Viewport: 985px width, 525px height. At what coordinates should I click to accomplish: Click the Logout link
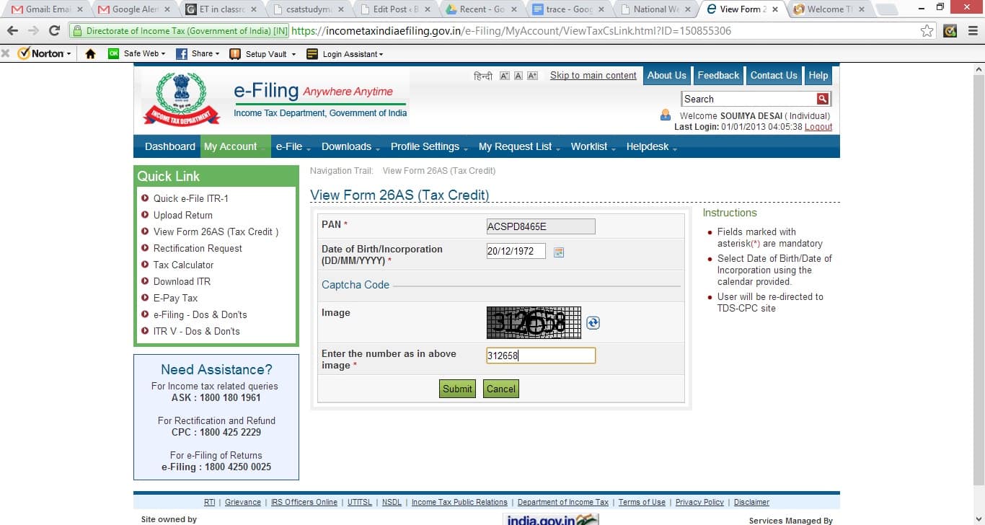coord(818,127)
